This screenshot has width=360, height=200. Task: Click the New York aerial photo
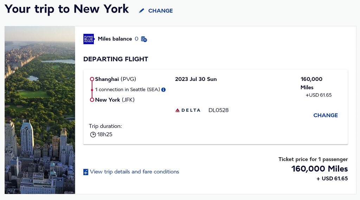click(40, 110)
